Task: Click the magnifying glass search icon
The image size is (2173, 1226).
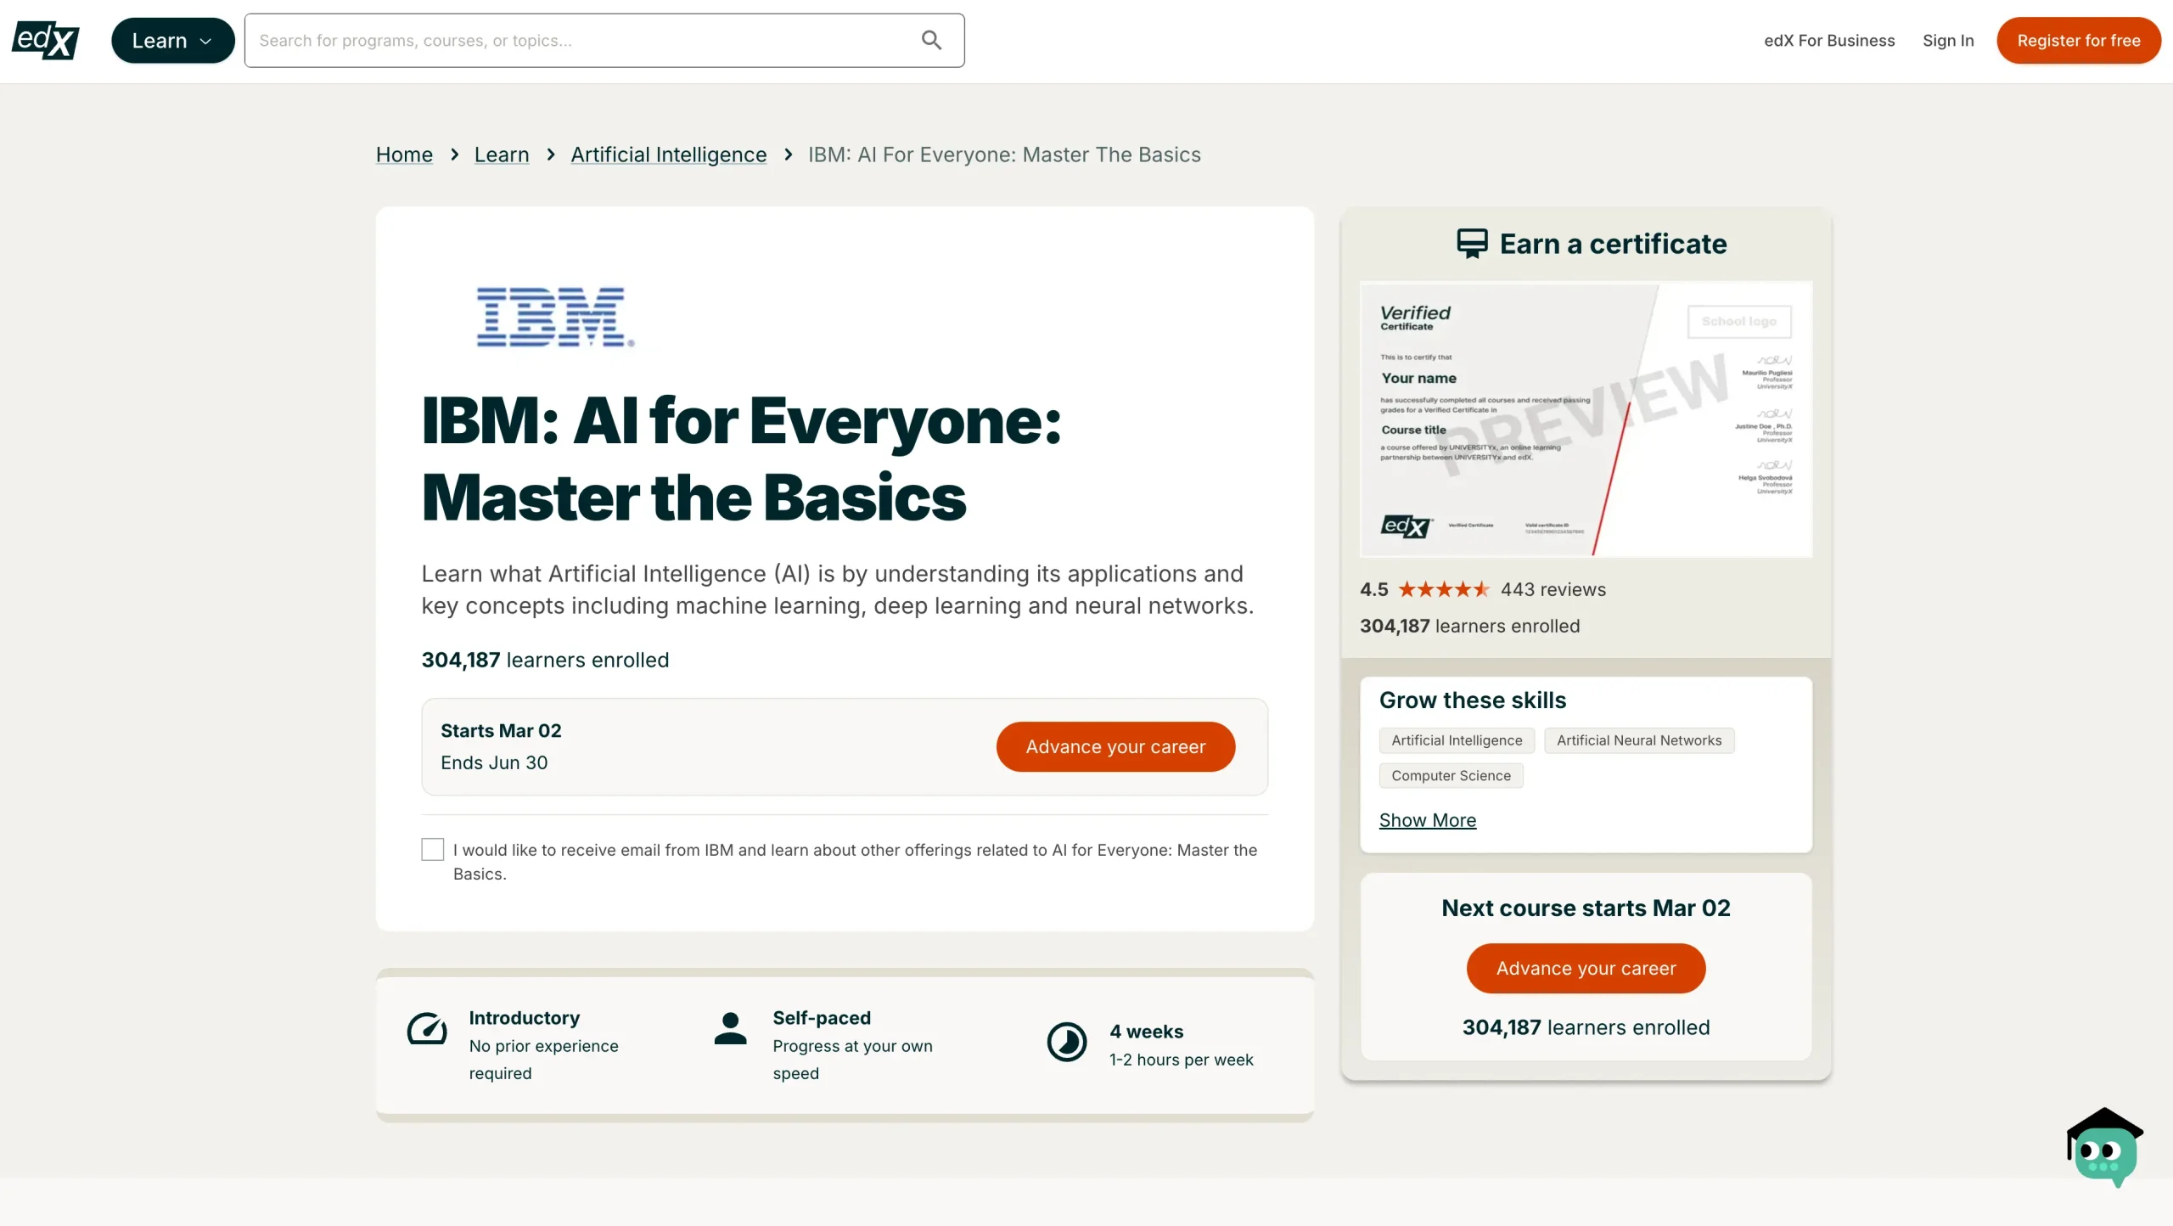Action: click(931, 41)
